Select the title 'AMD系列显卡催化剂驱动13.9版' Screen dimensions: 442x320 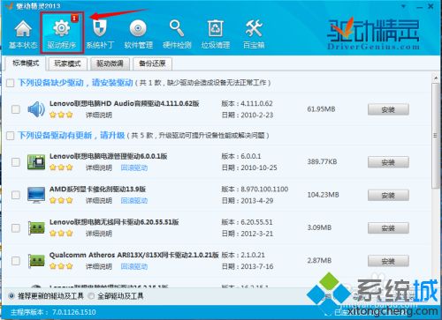pos(97,189)
